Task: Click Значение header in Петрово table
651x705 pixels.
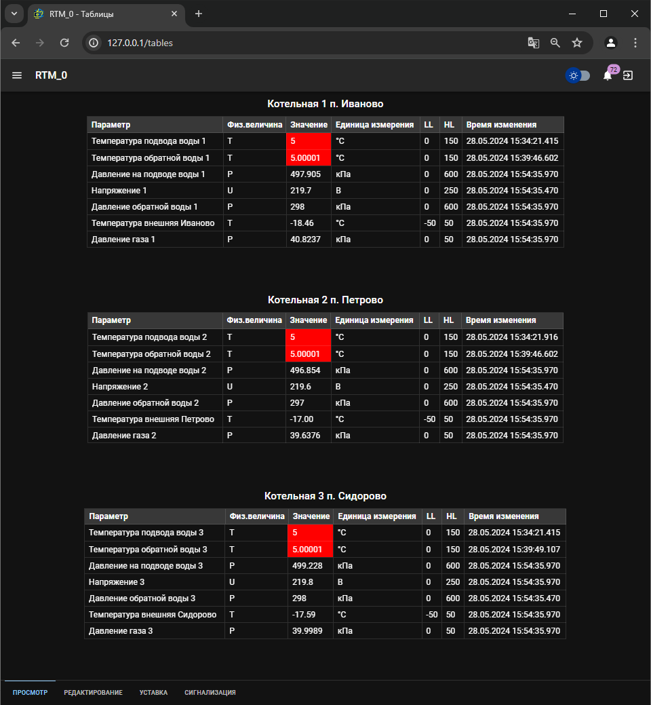Action: (308, 320)
